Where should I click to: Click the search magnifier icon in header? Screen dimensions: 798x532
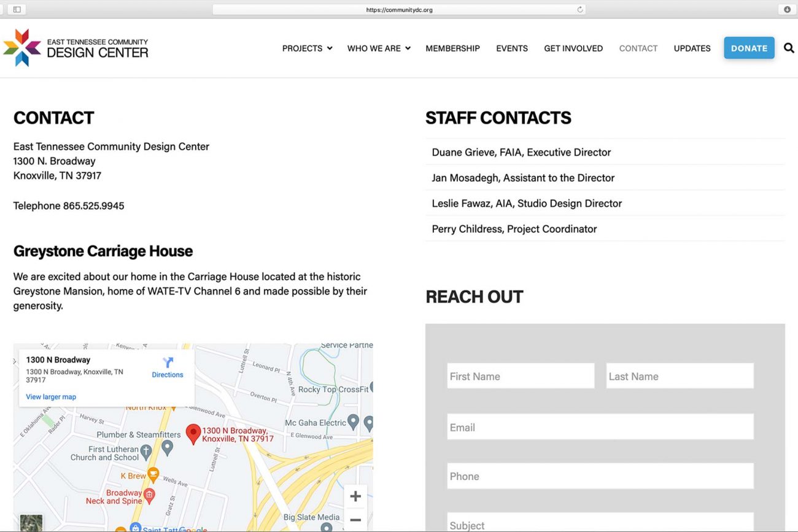[789, 48]
